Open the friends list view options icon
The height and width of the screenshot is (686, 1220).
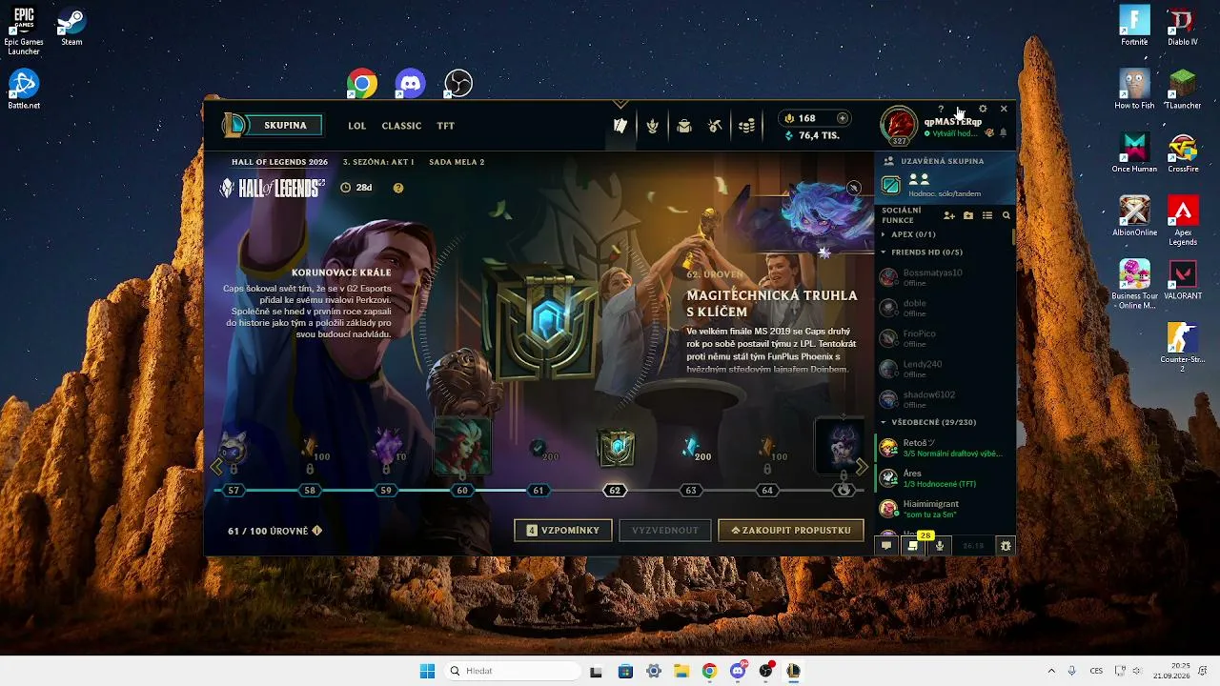click(987, 215)
